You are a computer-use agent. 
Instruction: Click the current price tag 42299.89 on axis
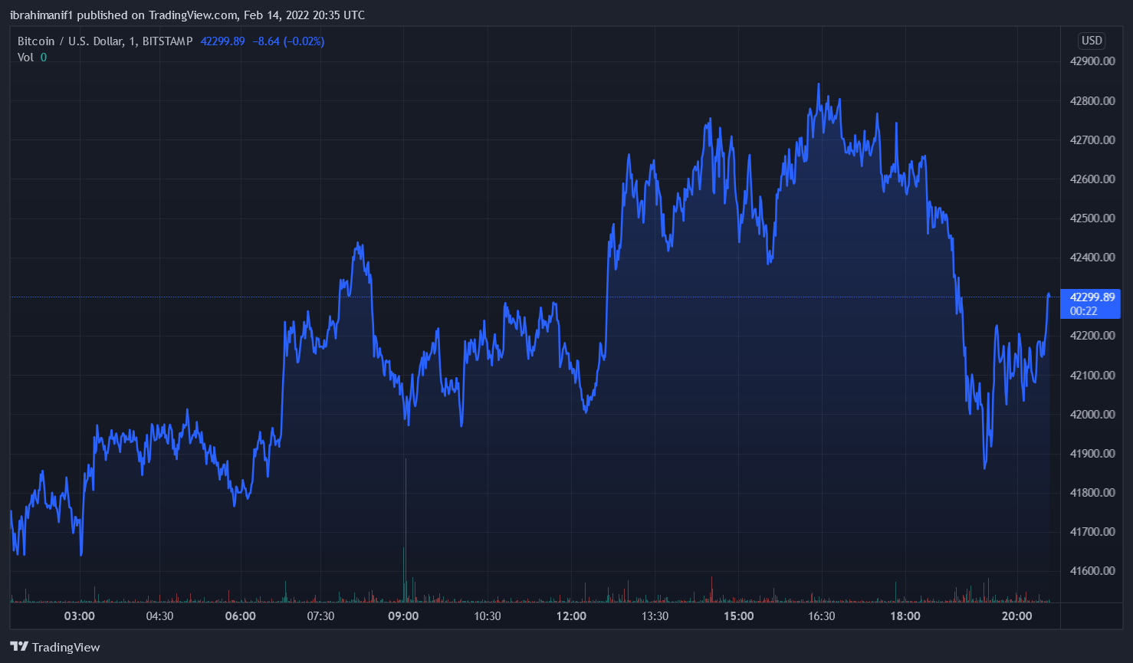tap(1092, 297)
